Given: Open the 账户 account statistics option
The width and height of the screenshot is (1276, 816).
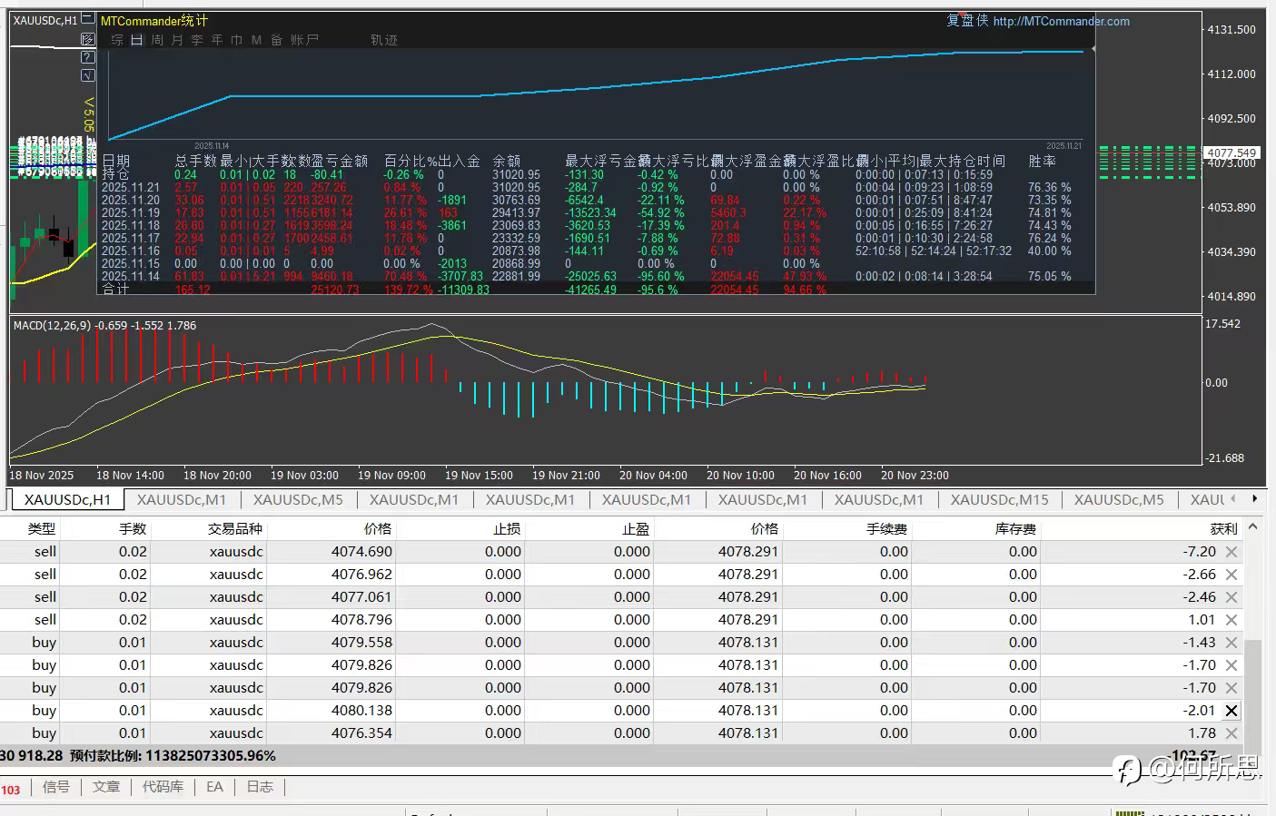Looking at the screenshot, I should (304, 40).
